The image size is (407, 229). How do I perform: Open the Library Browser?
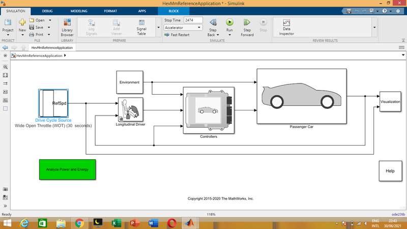pyautogui.click(x=67, y=27)
